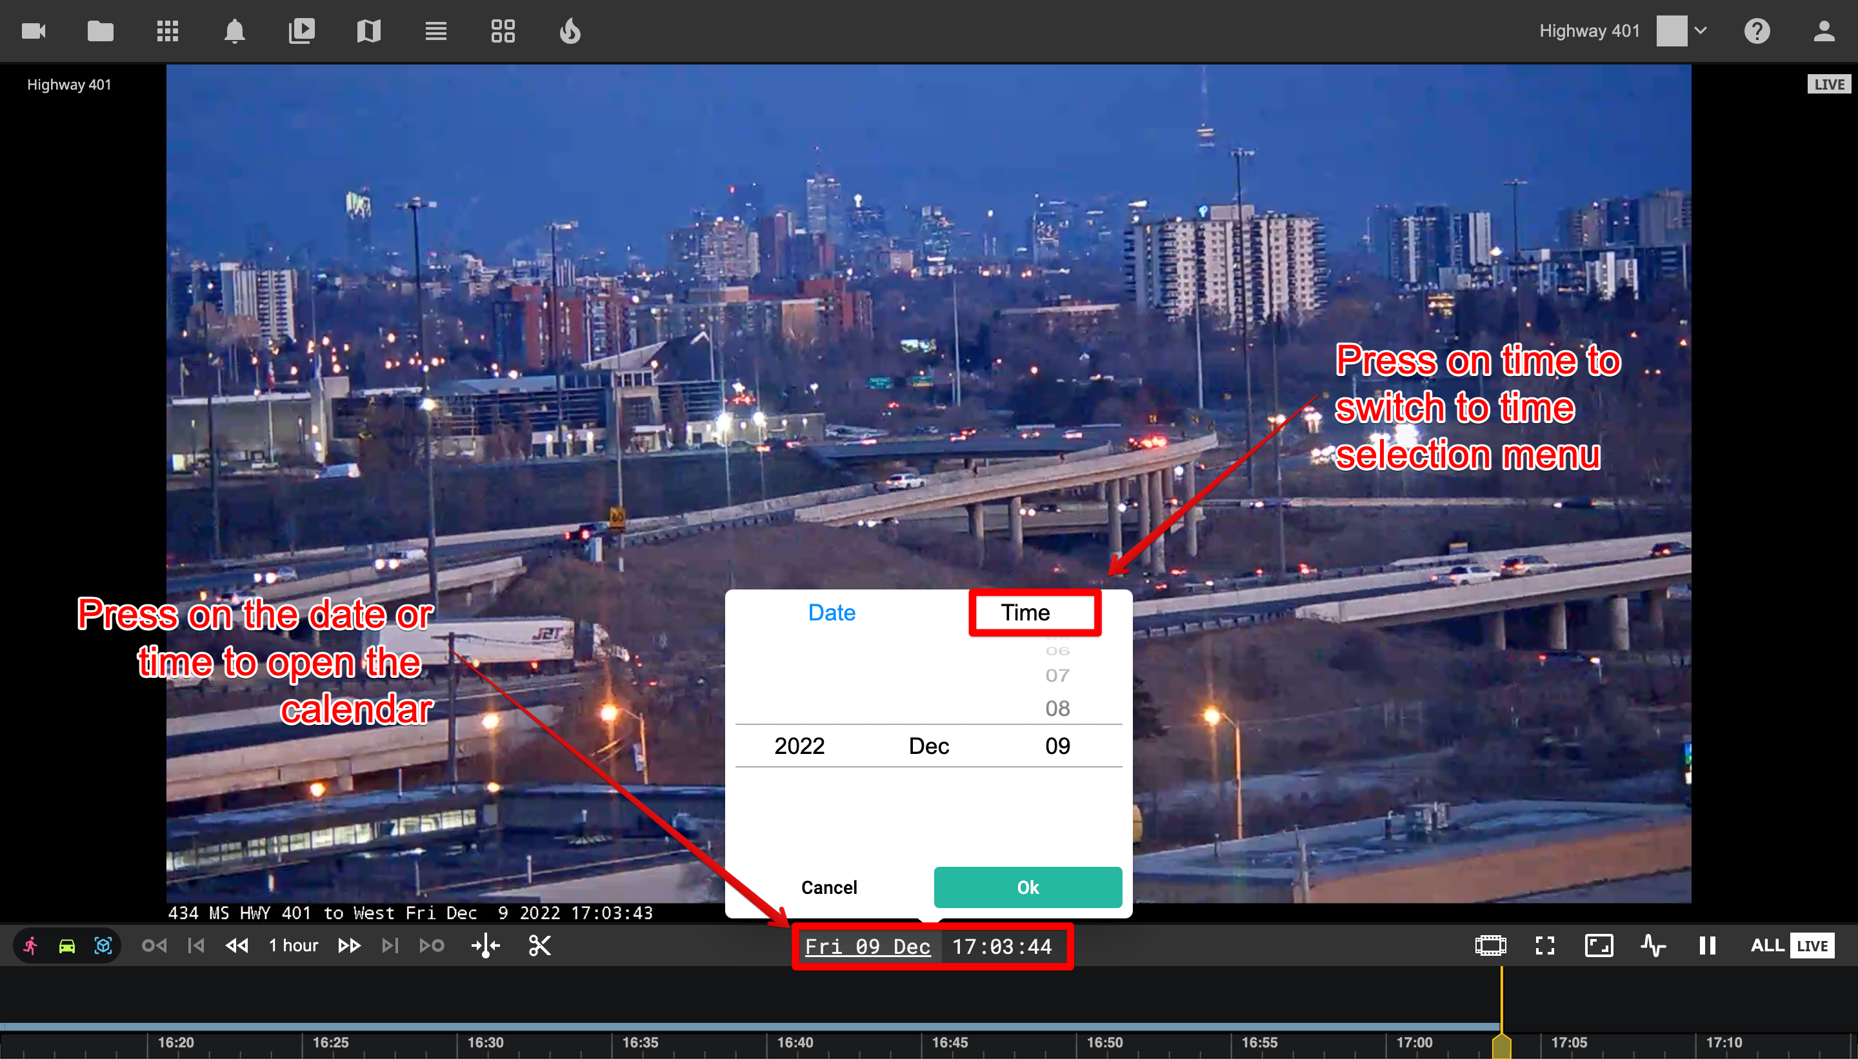Image resolution: width=1858 pixels, height=1059 pixels.
Task: Click the scissors clip export icon
Action: 539,945
